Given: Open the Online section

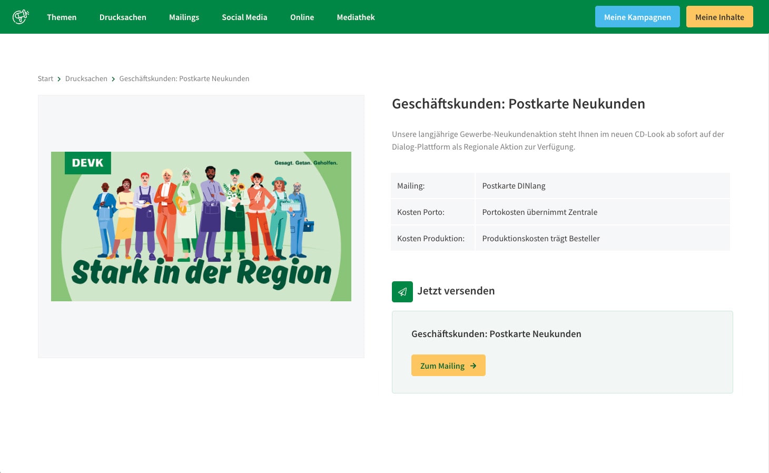Looking at the screenshot, I should pos(302,17).
